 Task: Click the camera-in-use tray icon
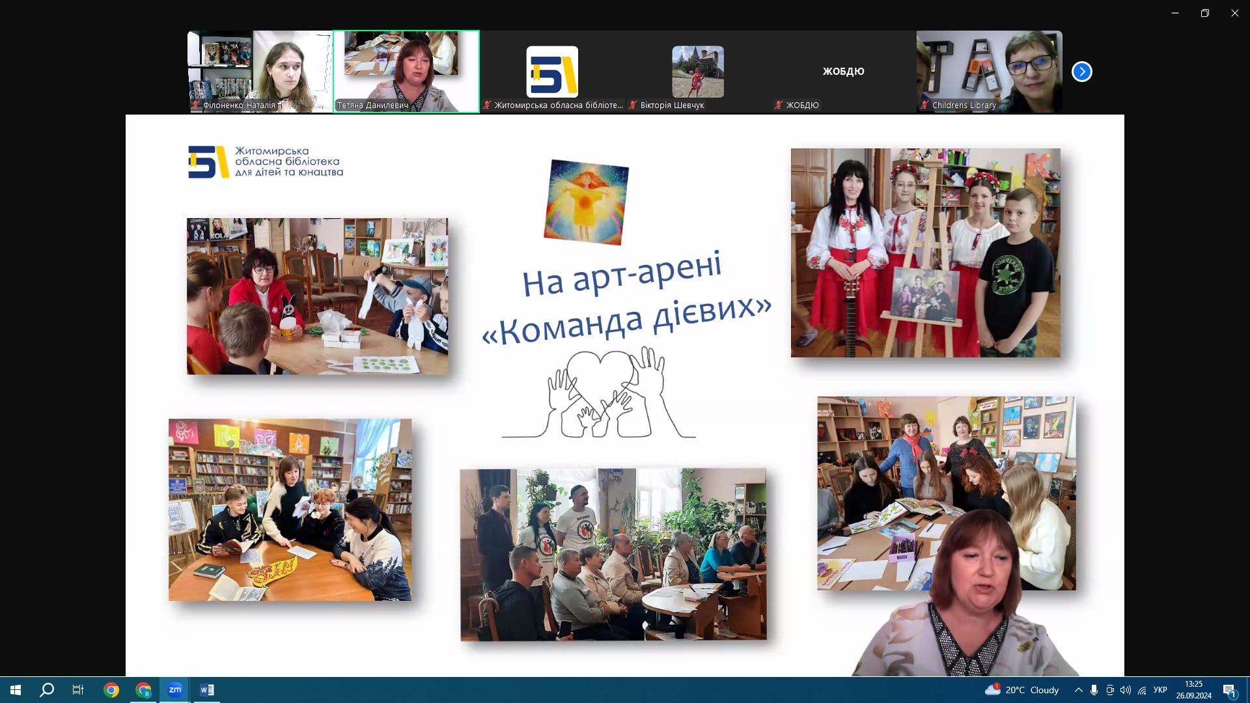(x=1110, y=690)
